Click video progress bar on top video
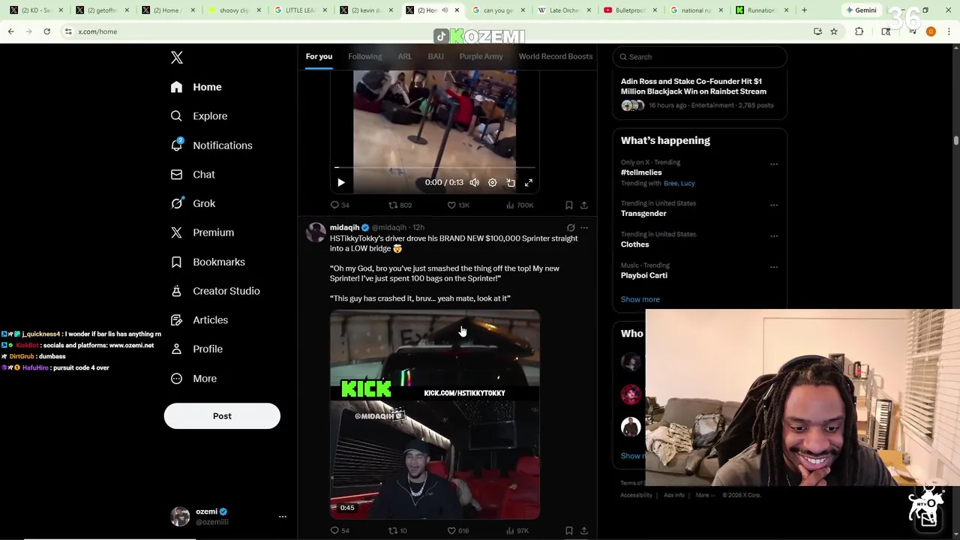Image resolution: width=960 pixels, height=540 pixels. coord(435,167)
